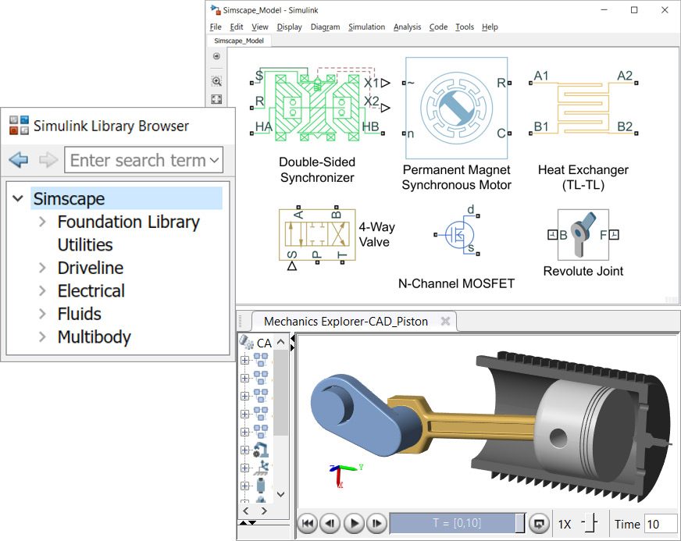
Task: Adjust the 1X playback speed slider
Action: (x=590, y=523)
